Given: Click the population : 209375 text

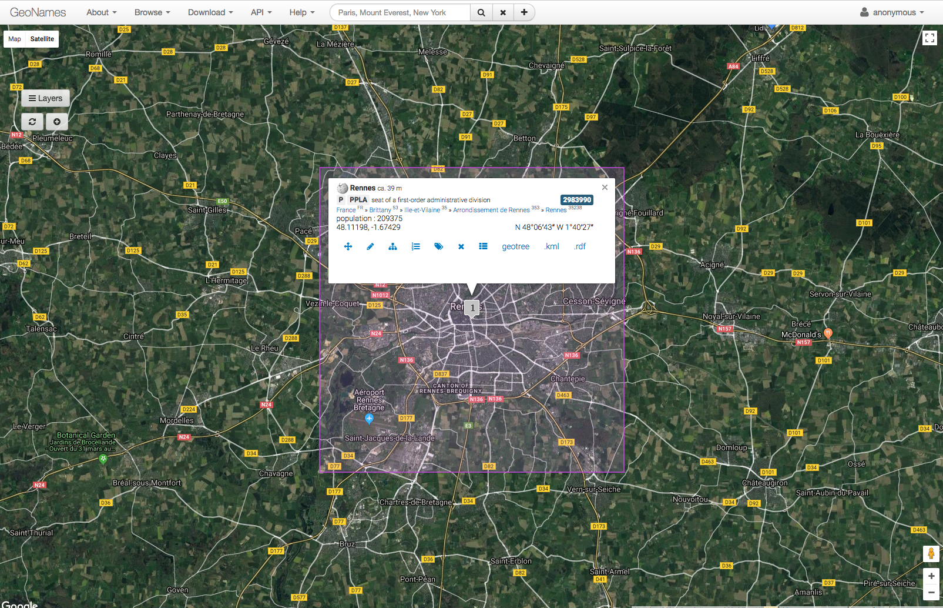Looking at the screenshot, I should (370, 218).
